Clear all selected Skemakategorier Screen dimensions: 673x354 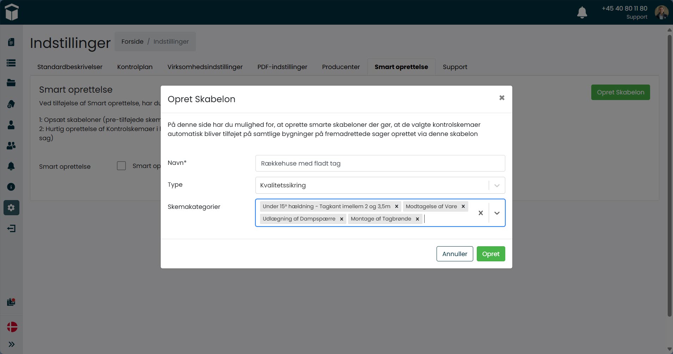[481, 213]
